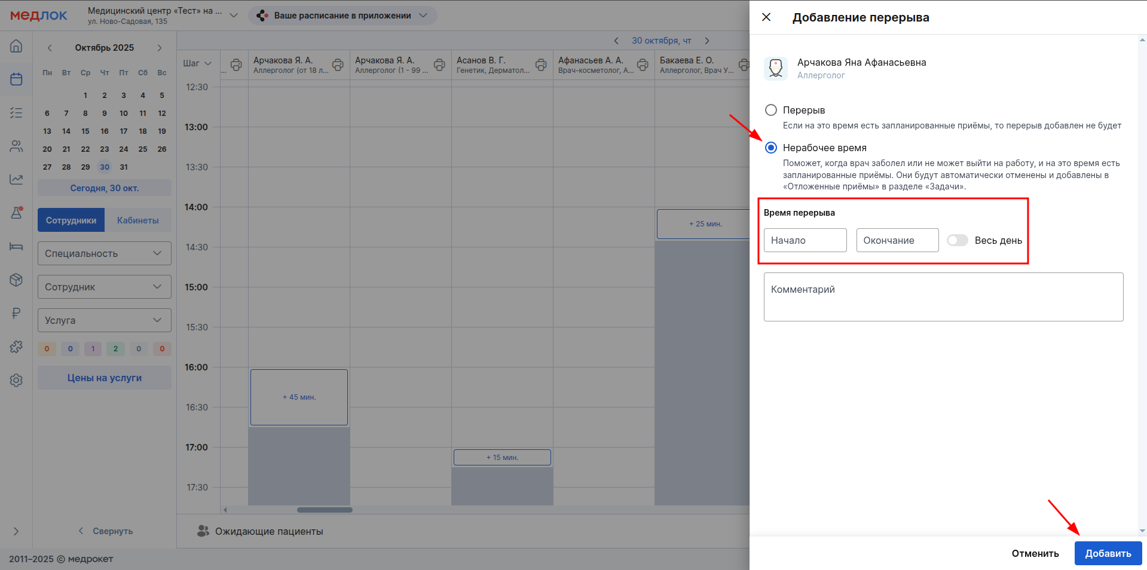
Task: Select the Перерыв radio option
Action: 771,110
